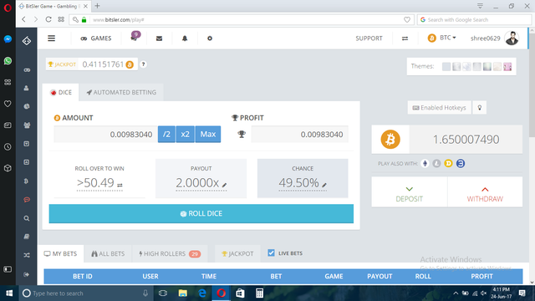Open envelope messages icon in top bar

[159, 38]
